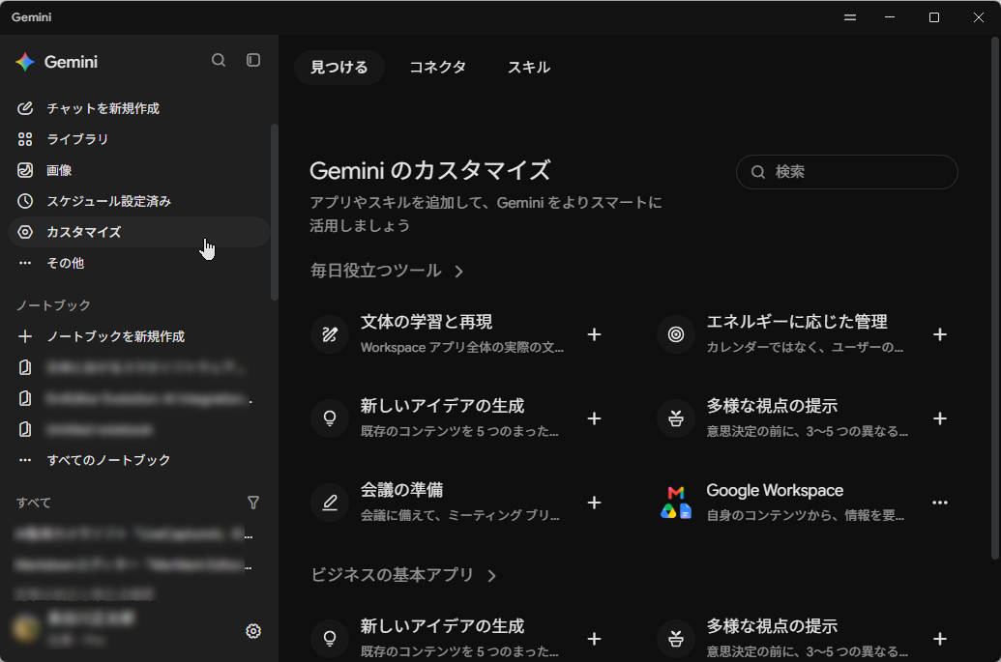Click main content vertical scrollbar
The width and height of the screenshot is (1001, 662).
[x=994, y=298]
